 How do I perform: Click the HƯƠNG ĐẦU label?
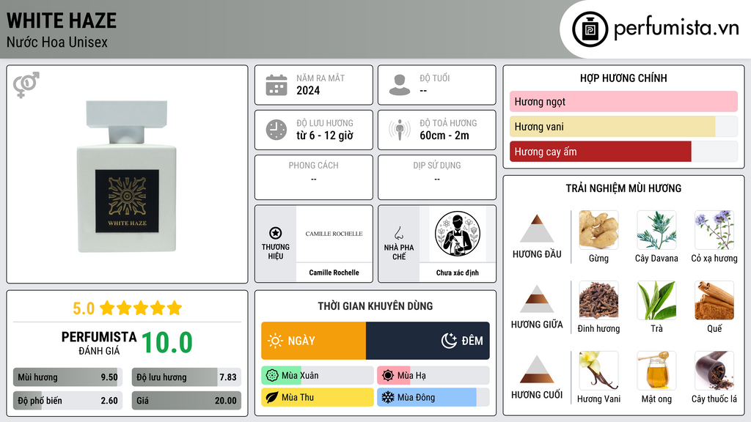pyautogui.click(x=537, y=254)
